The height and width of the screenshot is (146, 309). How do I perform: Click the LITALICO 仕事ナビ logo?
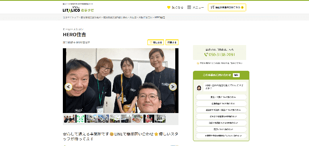[x=78, y=9]
